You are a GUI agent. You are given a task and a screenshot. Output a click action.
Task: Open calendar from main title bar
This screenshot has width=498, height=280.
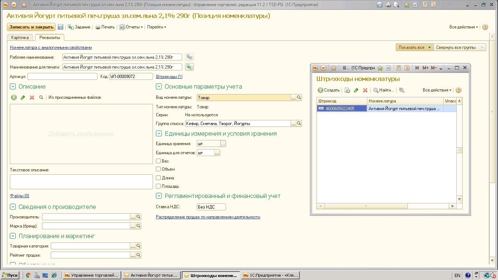point(433,5)
